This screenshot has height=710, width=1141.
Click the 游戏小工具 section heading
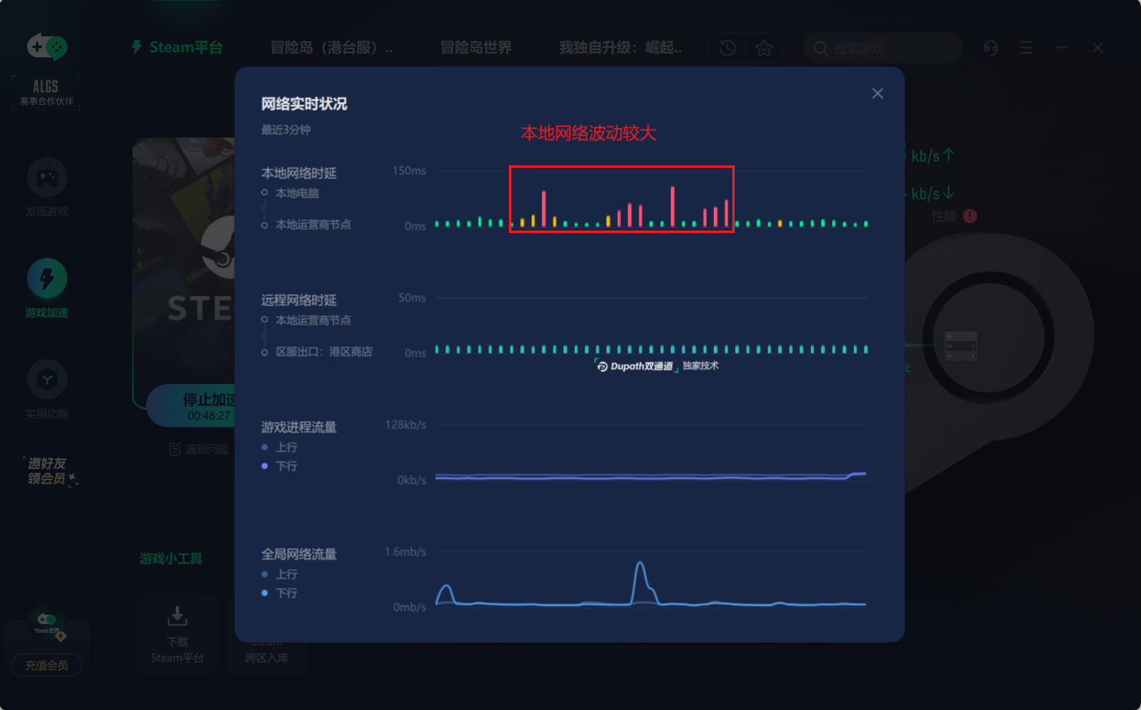[171, 559]
